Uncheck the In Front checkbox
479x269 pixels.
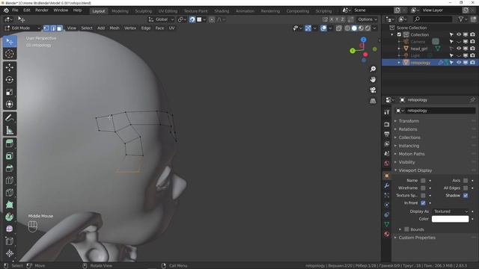point(423,202)
